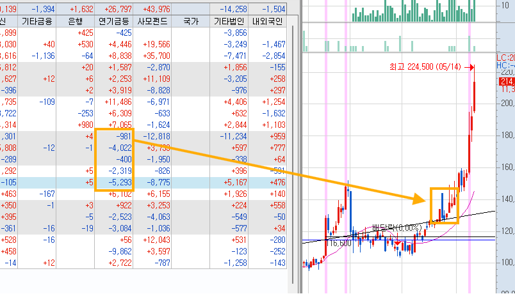The height and width of the screenshot is (294, 515).
Task: Click the -1,950 cell under 사모펀드
Action: (158, 159)
